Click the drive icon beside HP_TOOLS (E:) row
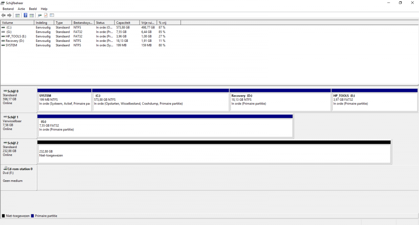 tap(3, 36)
